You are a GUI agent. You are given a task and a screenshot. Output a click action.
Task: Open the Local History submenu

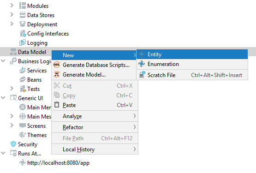(x=95, y=149)
